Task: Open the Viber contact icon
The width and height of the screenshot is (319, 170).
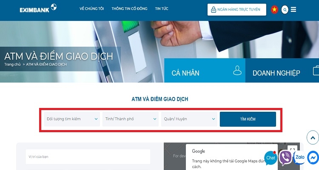Action: pyautogui.click(x=285, y=158)
